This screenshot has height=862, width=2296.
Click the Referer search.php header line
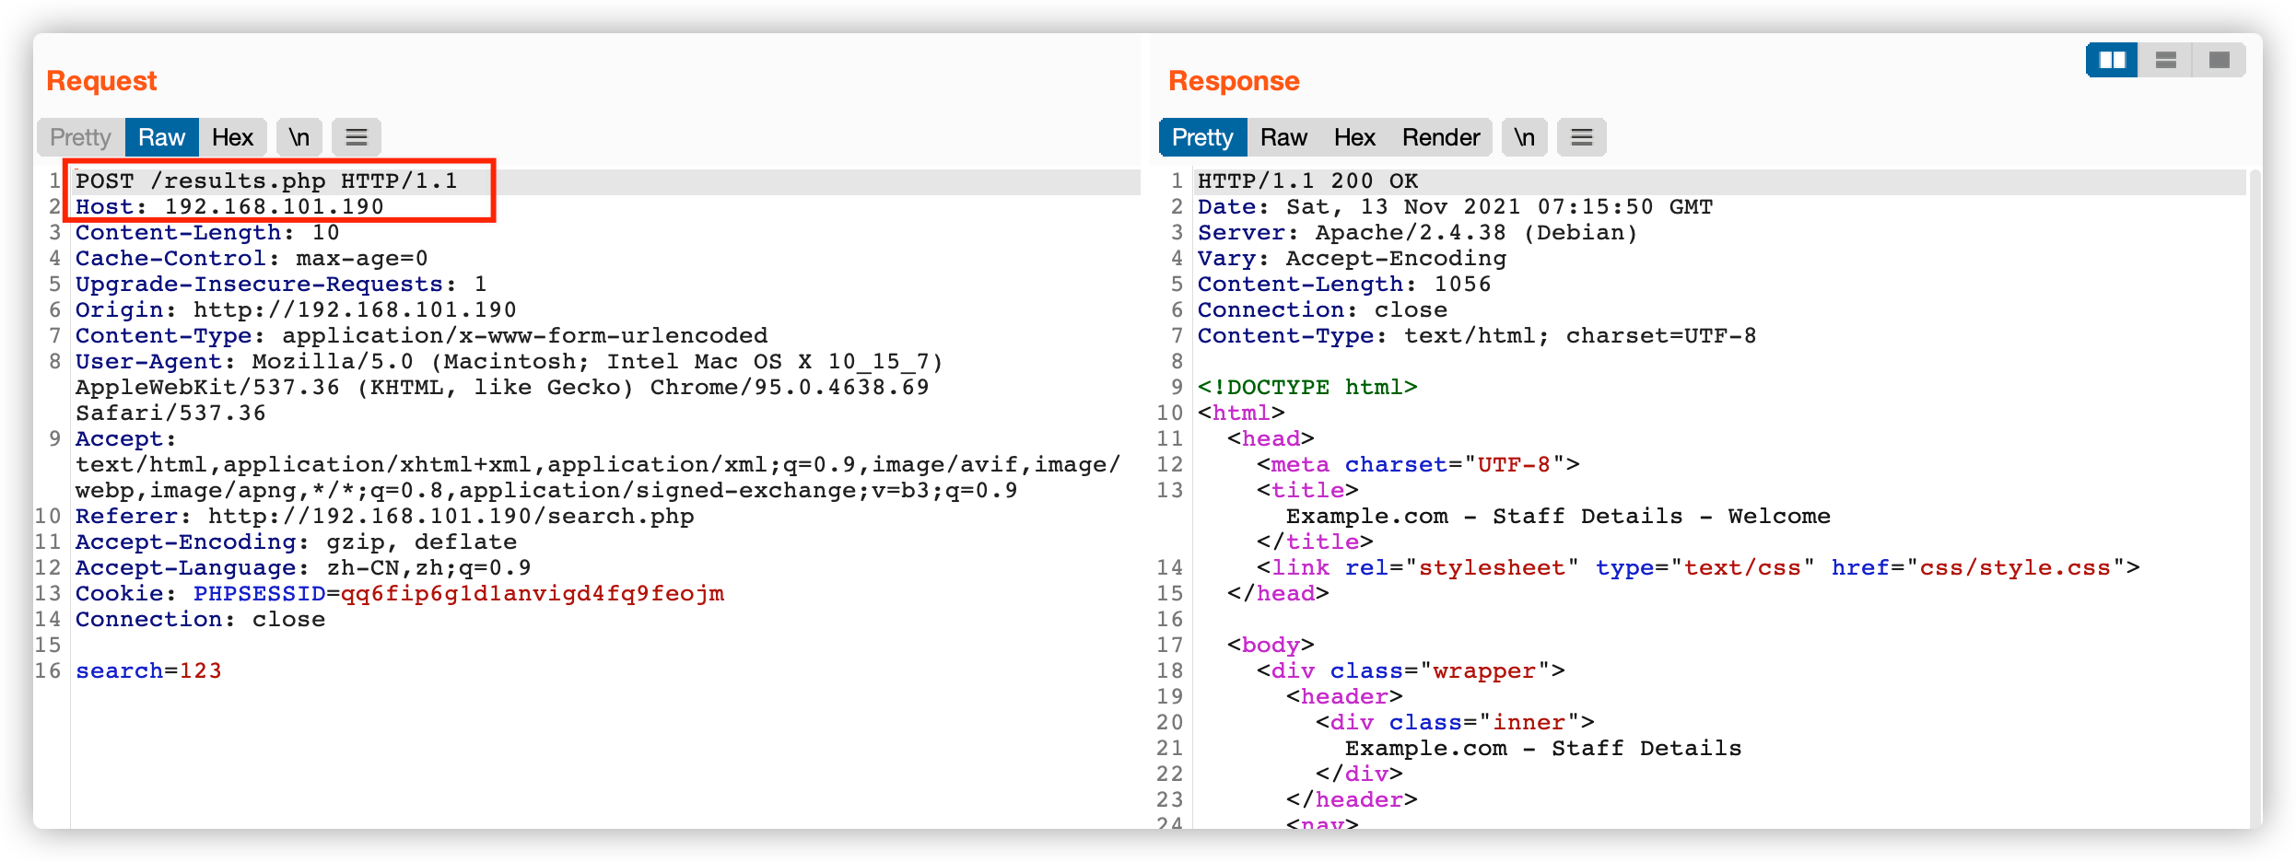(x=384, y=517)
